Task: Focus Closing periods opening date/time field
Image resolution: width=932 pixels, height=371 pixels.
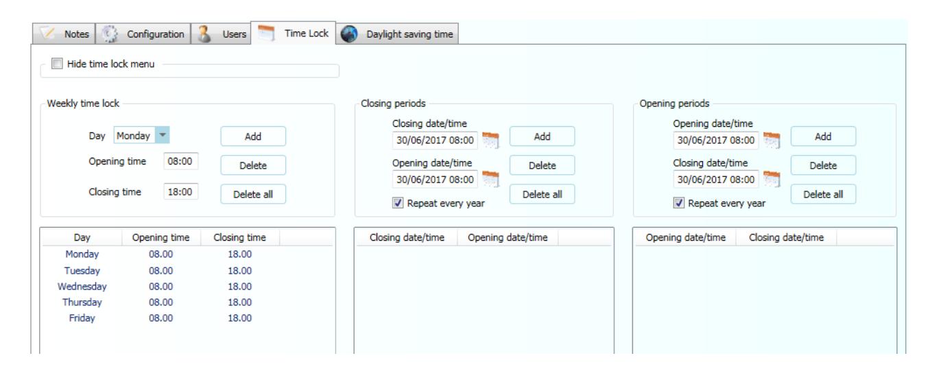Action: (434, 179)
